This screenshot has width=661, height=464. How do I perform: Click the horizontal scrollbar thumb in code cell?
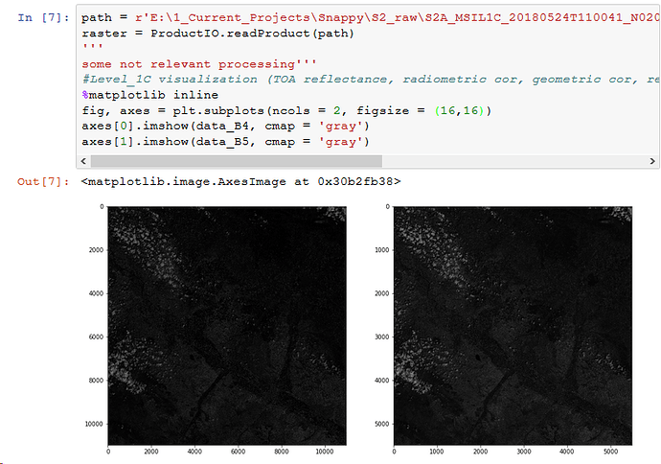(x=237, y=161)
